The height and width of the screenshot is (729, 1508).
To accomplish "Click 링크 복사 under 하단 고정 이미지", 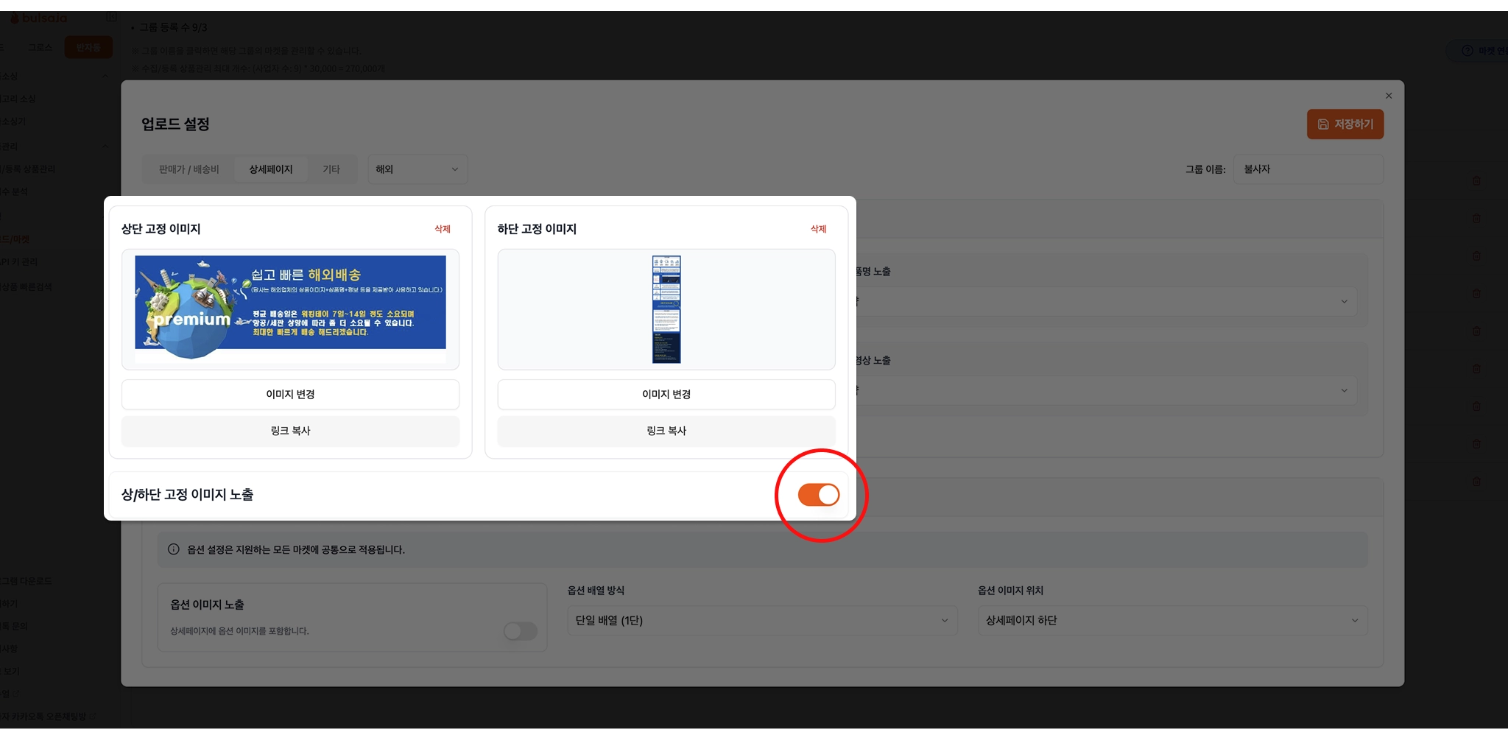I will (x=666, y=431).
